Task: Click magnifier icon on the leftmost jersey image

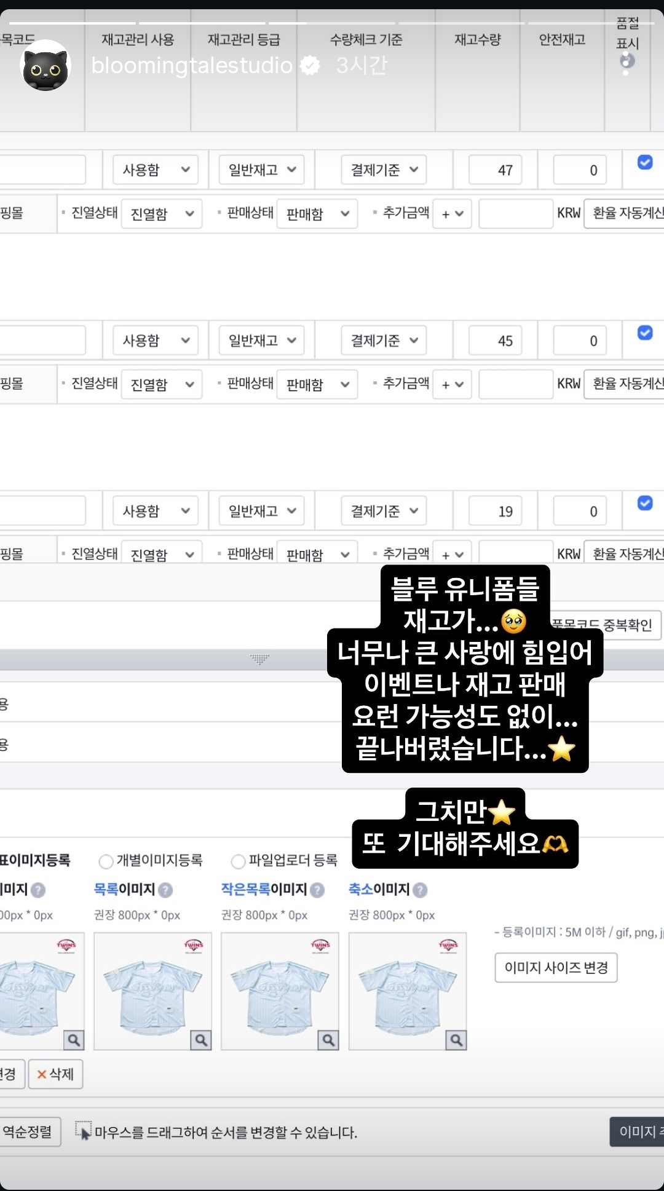Action: pos(74,1040)
